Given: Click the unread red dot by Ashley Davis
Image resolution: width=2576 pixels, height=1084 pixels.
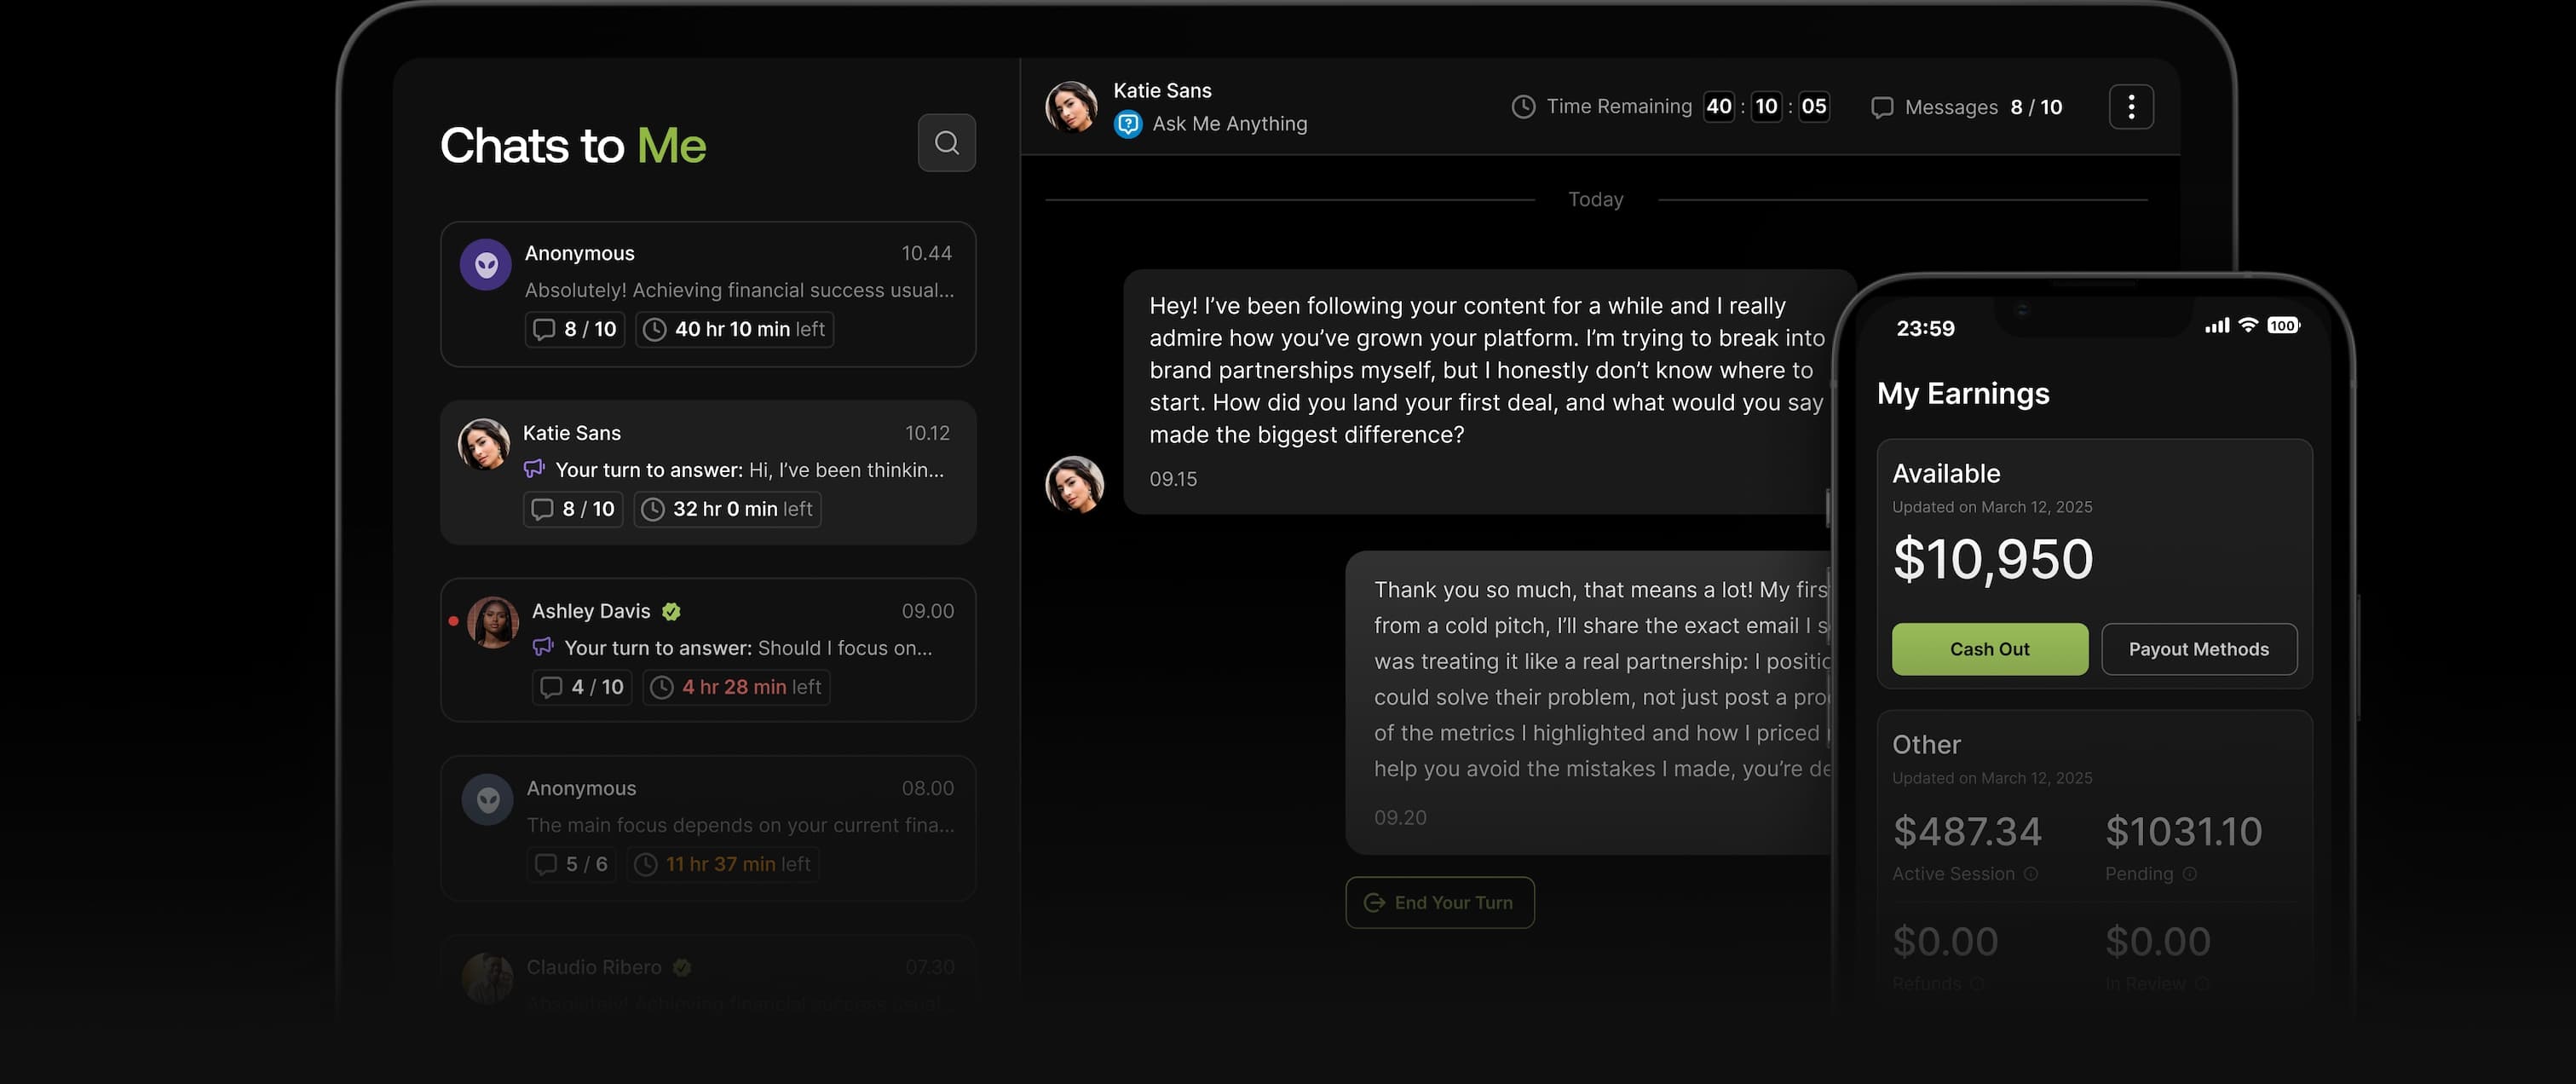Looking at the screenshot, I should click(453, 621).
